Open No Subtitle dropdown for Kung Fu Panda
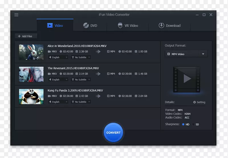 tap(81, 102)
